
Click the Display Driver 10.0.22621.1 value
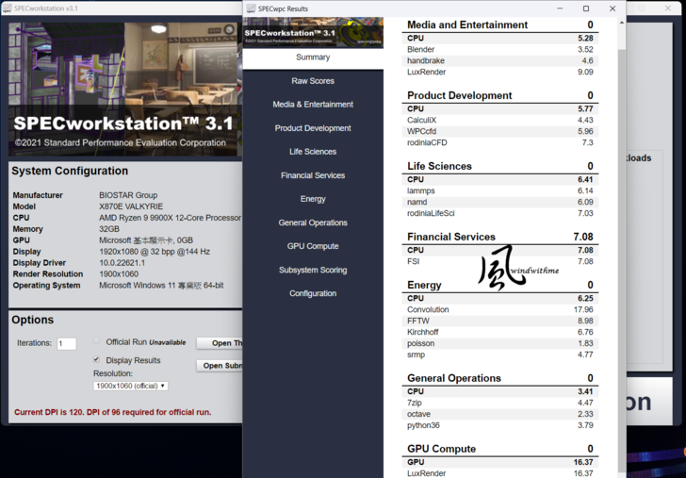point(122,263)
